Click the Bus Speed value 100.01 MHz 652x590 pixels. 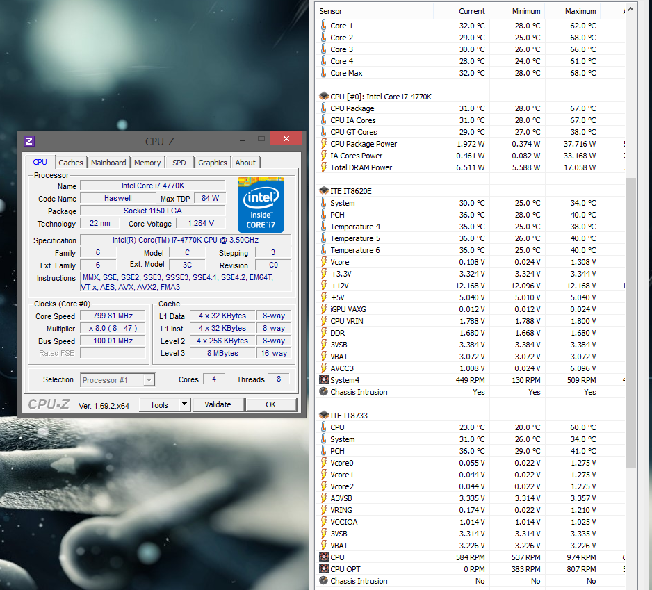113,341
